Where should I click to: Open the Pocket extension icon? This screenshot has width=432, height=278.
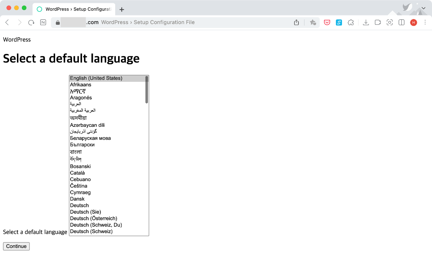[x=327, y=22]
